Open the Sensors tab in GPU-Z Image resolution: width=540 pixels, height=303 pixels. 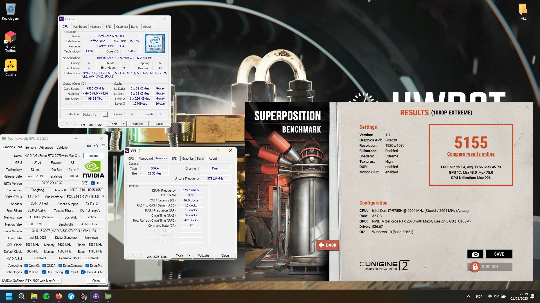click(30, 148)
